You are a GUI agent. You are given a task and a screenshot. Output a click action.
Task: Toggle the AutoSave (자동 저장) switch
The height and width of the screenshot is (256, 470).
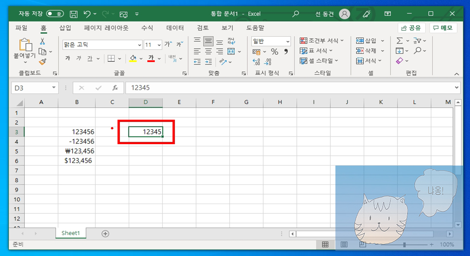55,14
